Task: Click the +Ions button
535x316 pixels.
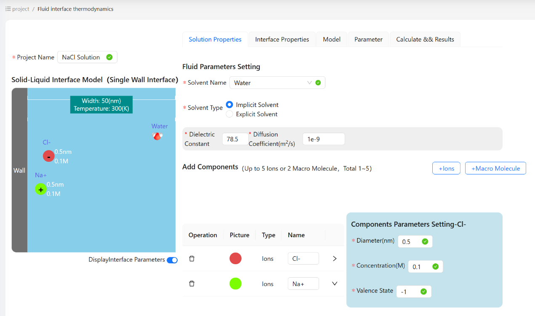Action: click(446, 168)
